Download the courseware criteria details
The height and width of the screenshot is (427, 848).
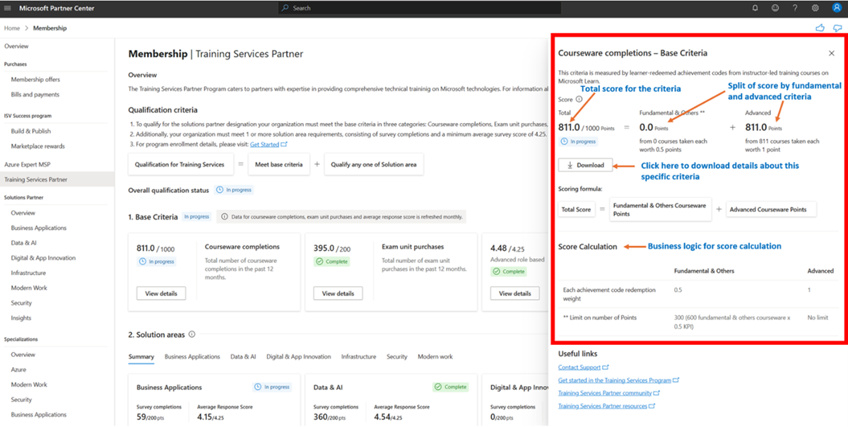[585, 165]
